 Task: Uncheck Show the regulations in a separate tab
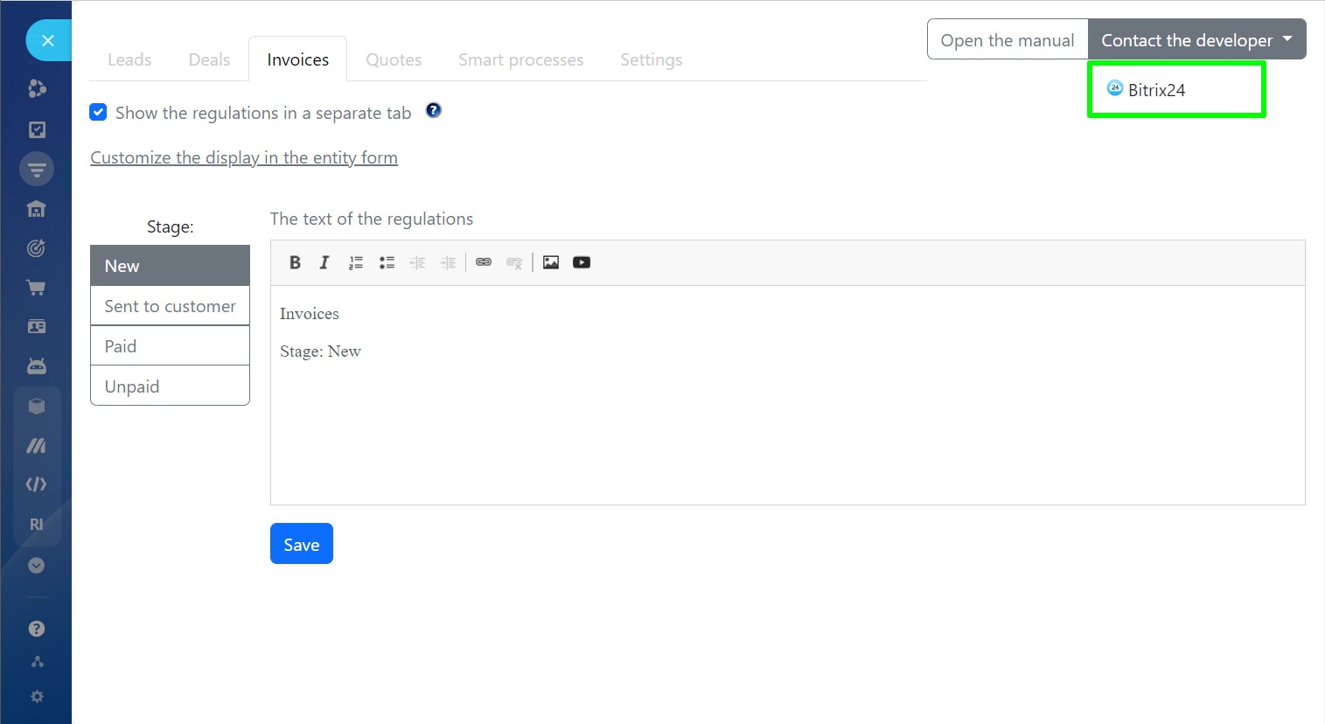(x=99, y=112)
